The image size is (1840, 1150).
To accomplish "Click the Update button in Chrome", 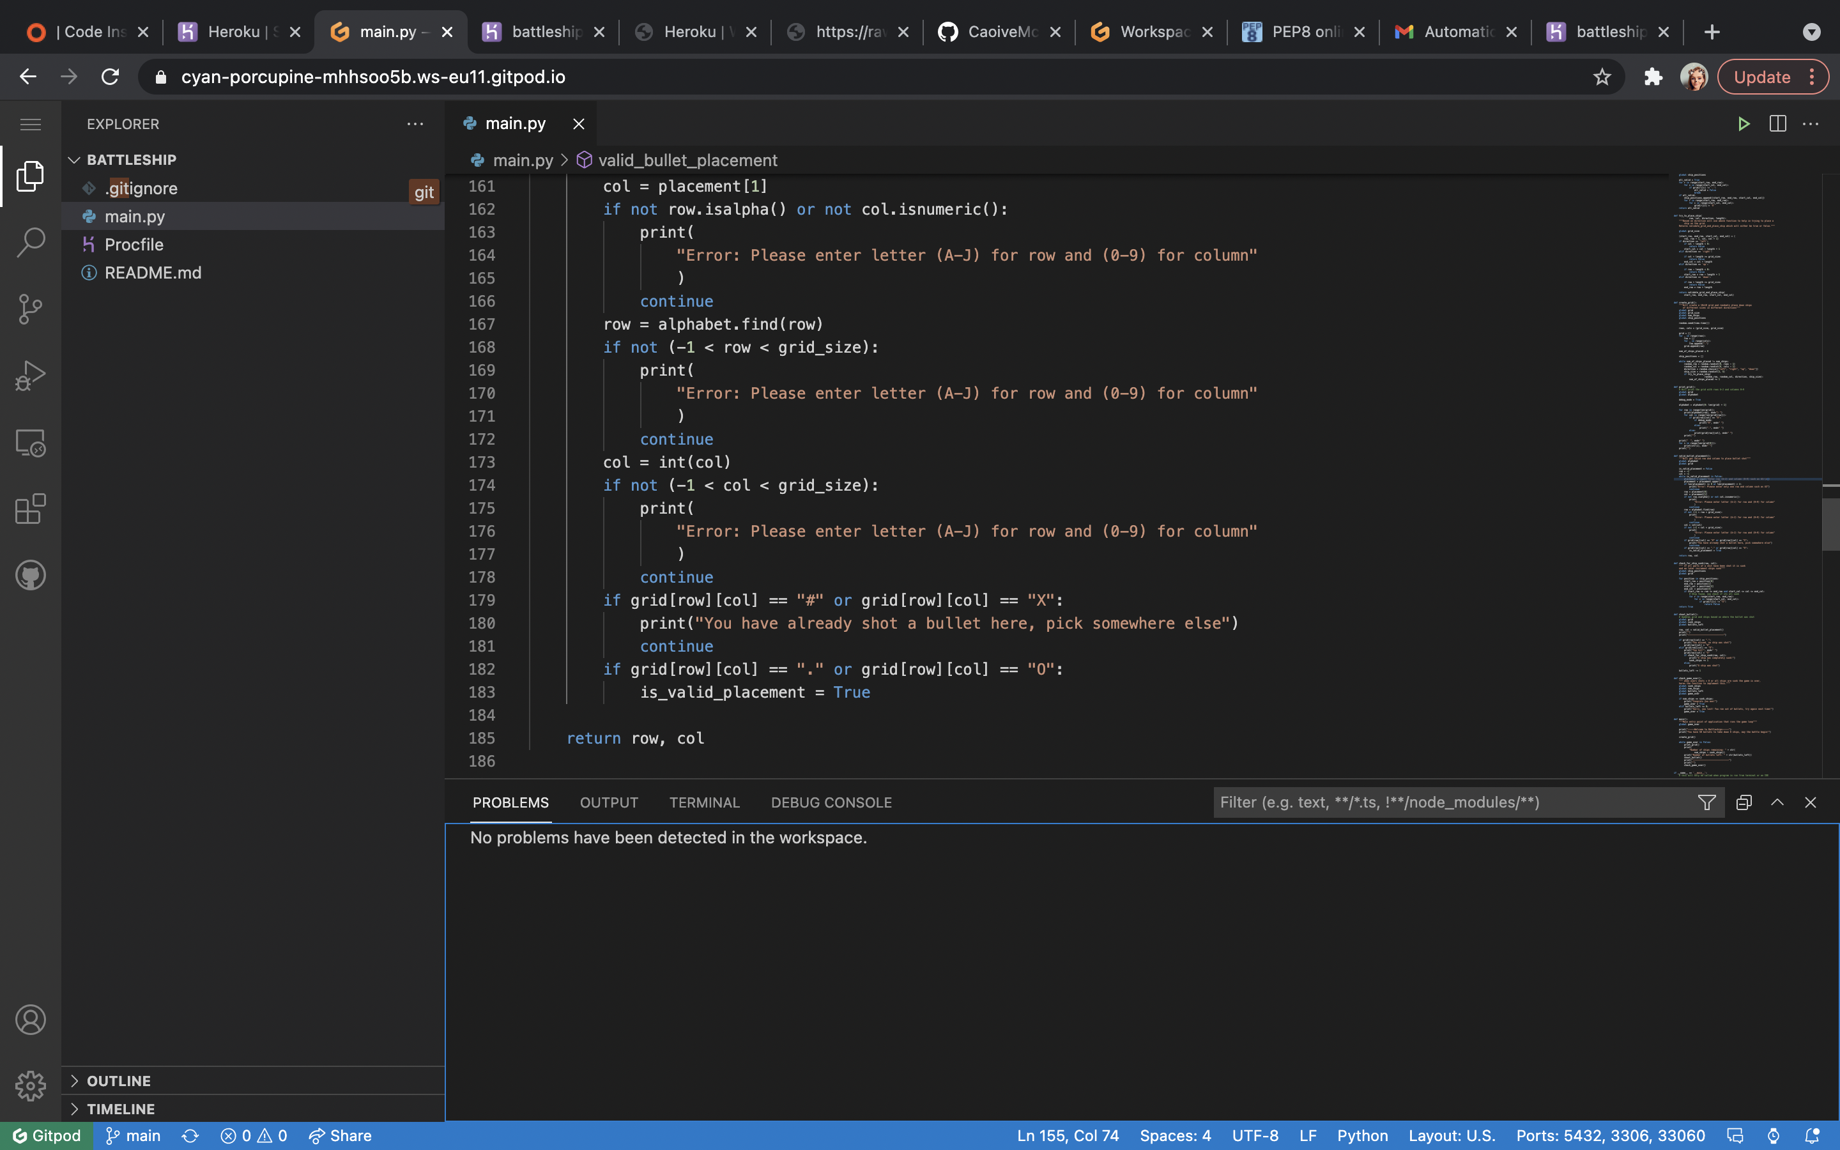I will pos(1761,77).
